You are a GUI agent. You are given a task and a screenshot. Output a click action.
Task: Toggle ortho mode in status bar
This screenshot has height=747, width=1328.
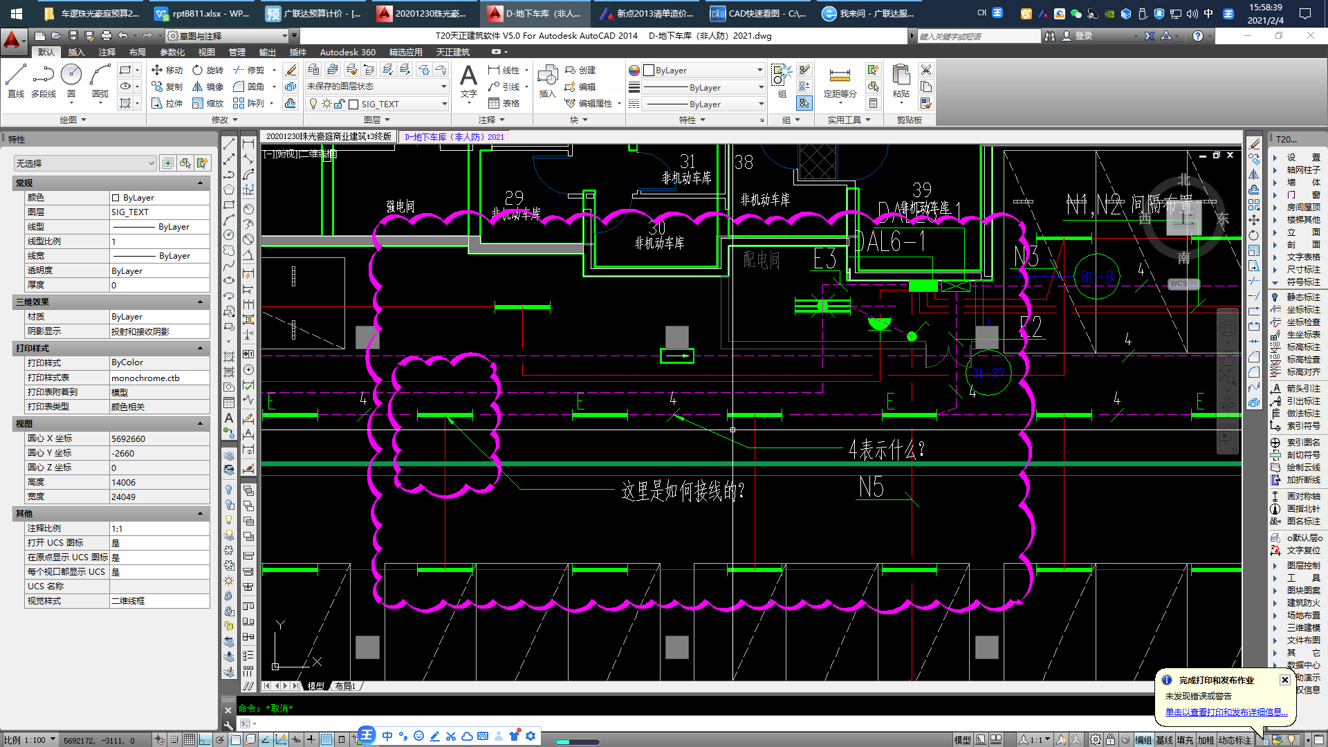[x=205, y=739]
